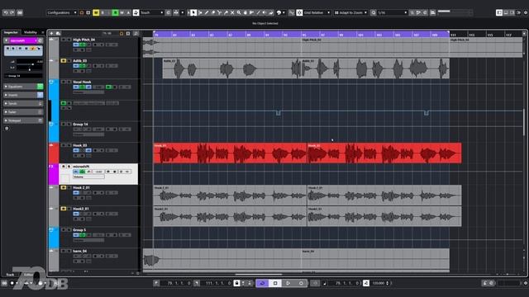Open the Touch automation mode dropdown
This screenshot has width=529, height=297.
tap(152, 12)
